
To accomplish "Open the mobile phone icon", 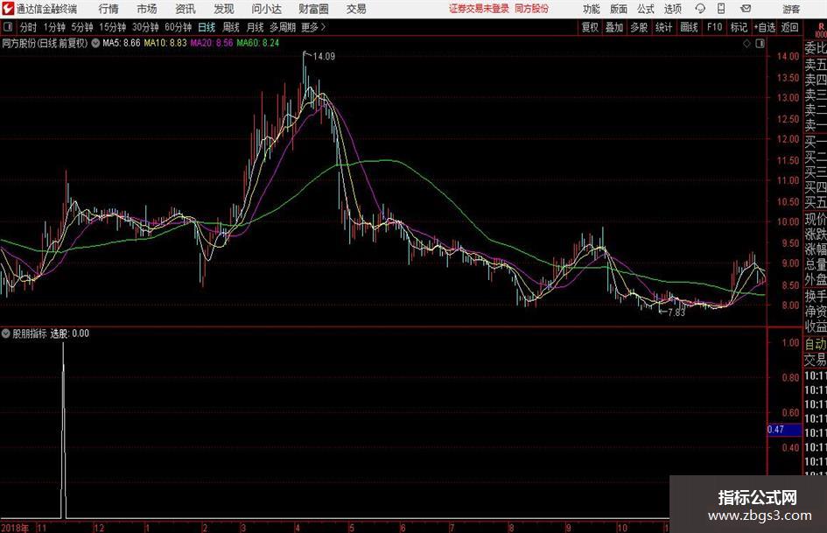I will pyautogui.click(x=721, y=9).
